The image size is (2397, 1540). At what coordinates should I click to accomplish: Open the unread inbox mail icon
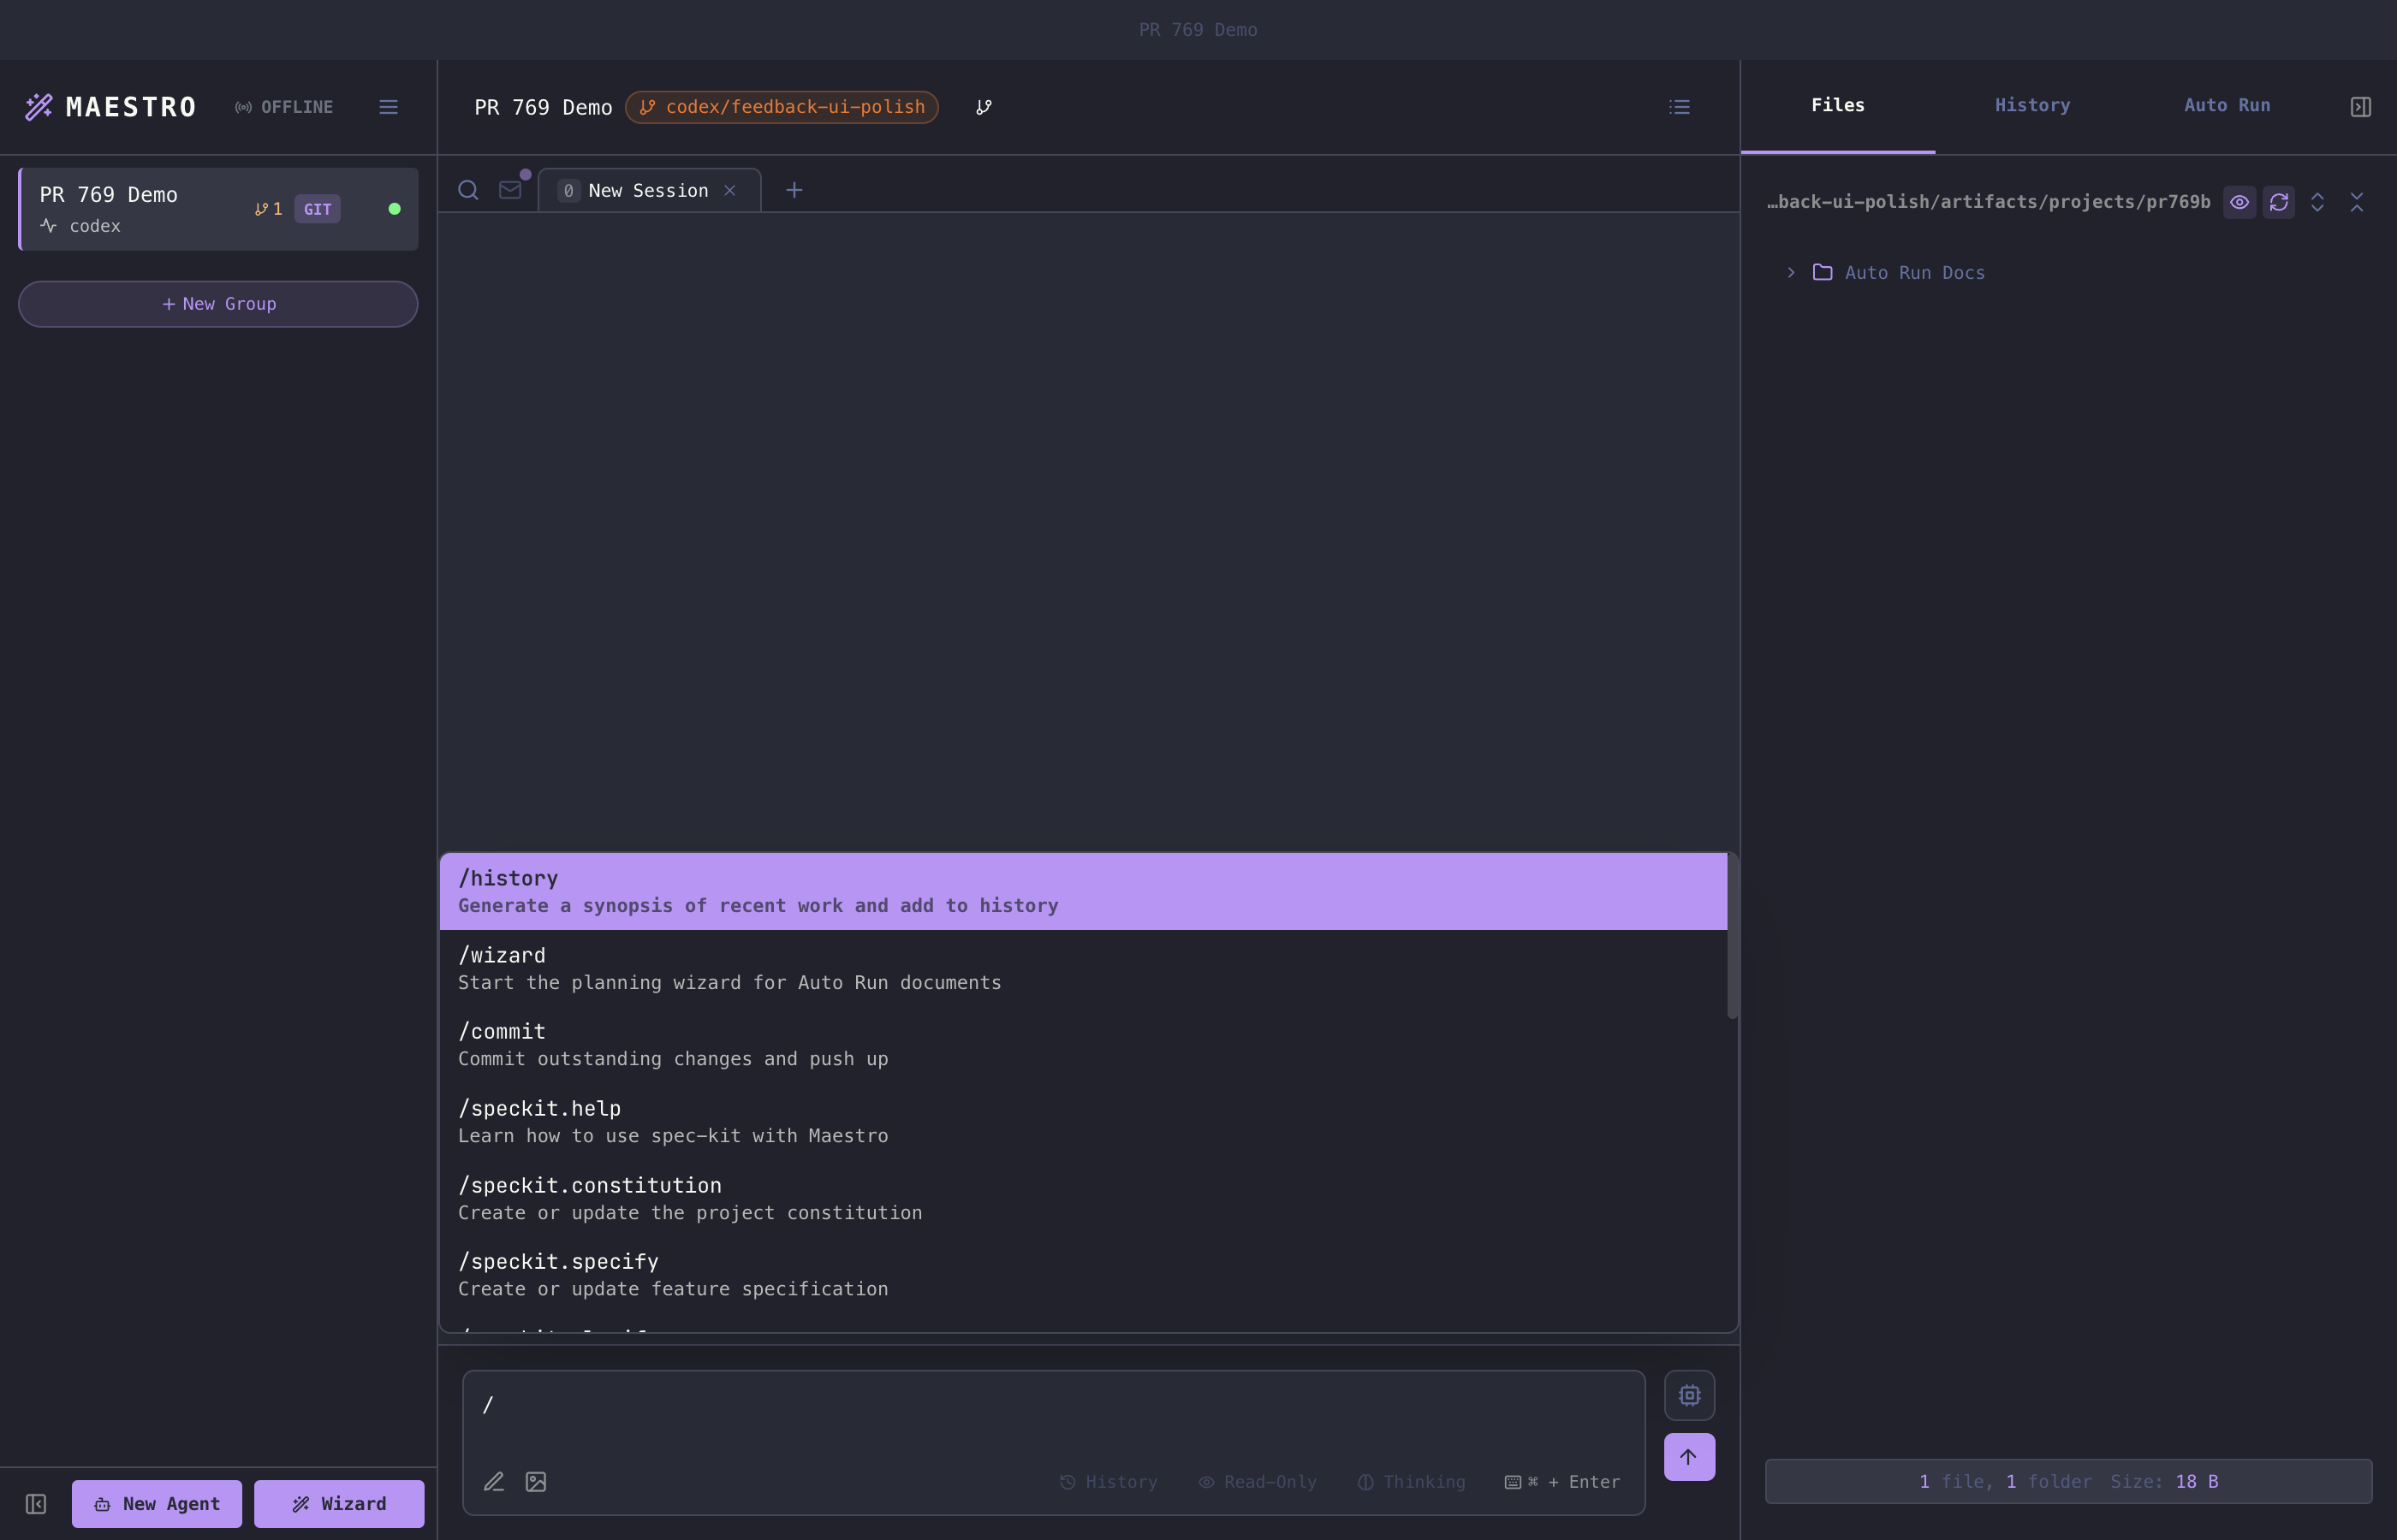point(510,190)
